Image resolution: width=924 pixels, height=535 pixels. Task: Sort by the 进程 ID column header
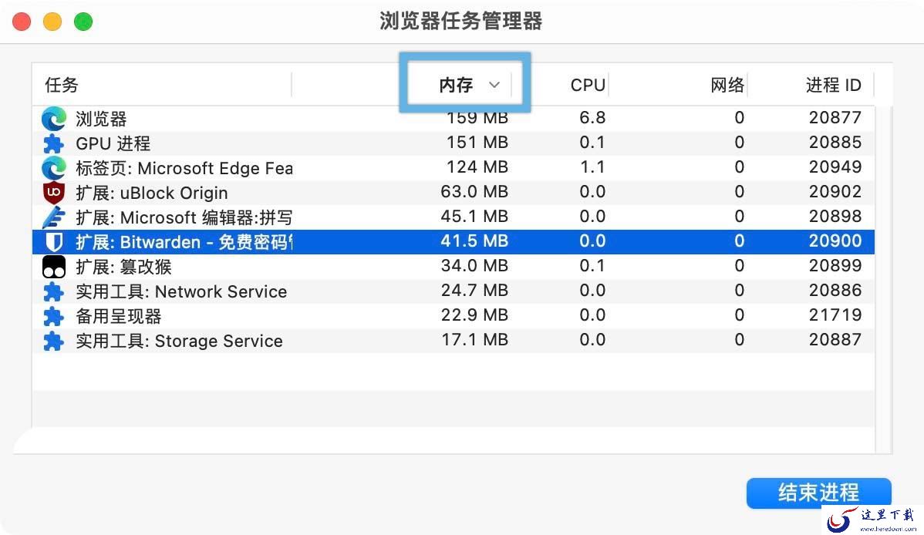833,85
